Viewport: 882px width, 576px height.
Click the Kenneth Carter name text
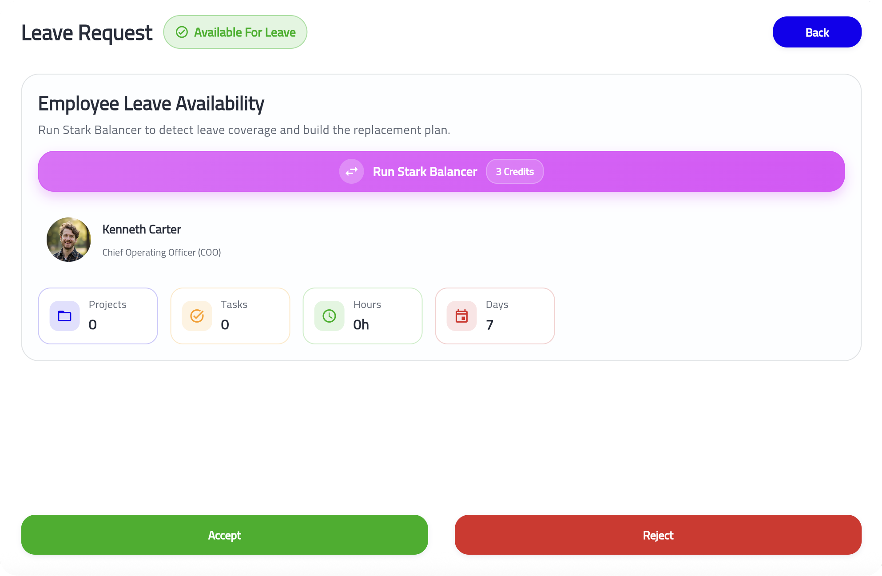(x=142, y=229)
